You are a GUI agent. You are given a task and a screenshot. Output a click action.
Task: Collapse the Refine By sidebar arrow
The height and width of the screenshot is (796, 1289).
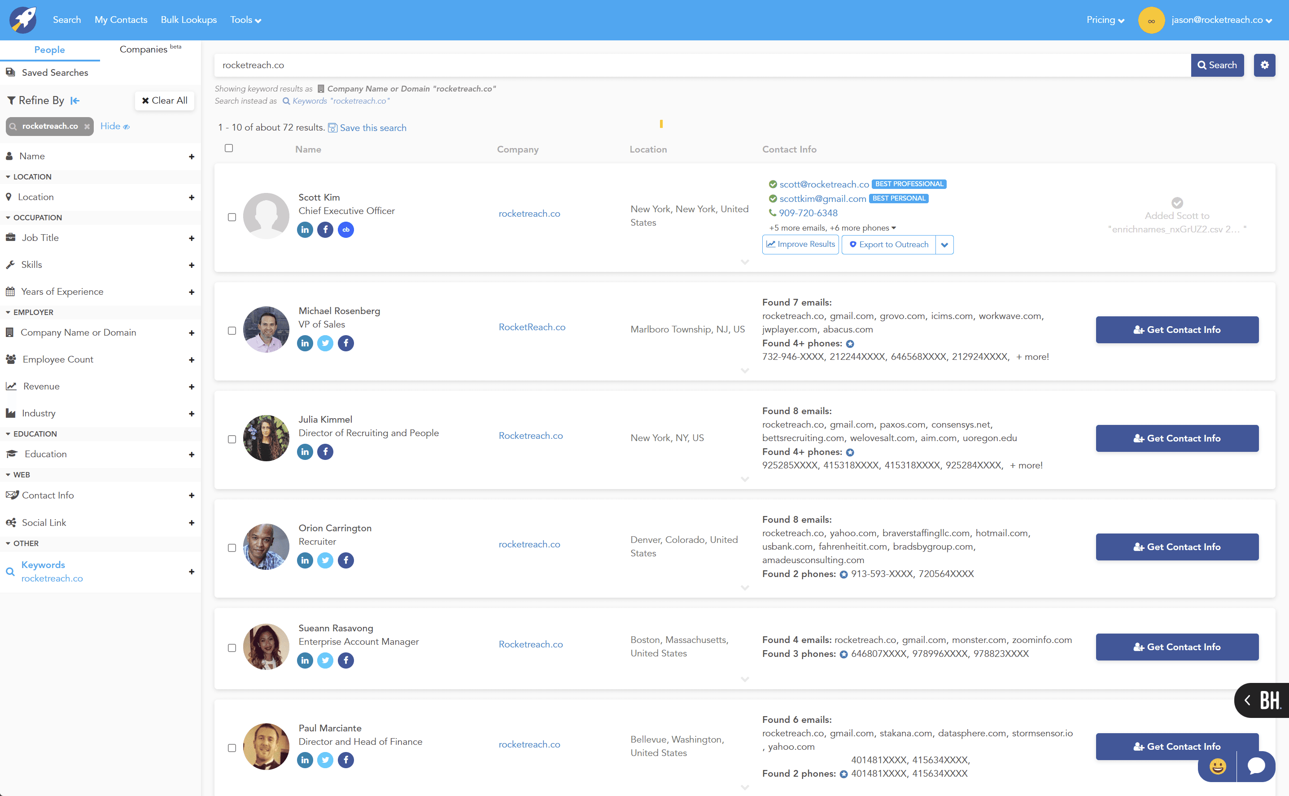[x=75, y=101]
